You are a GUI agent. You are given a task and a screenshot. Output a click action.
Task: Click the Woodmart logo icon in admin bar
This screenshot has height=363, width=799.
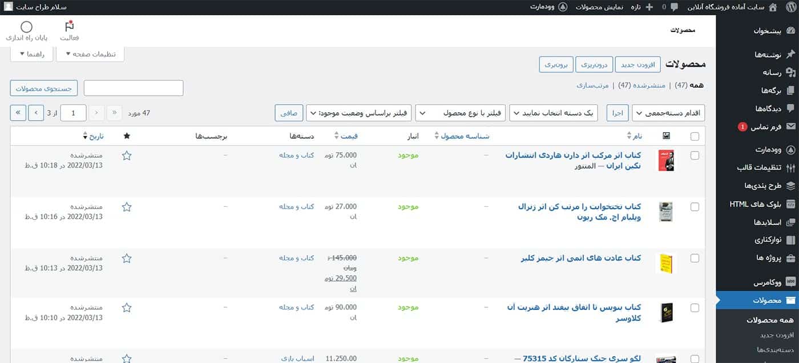[x=563, y=7]
